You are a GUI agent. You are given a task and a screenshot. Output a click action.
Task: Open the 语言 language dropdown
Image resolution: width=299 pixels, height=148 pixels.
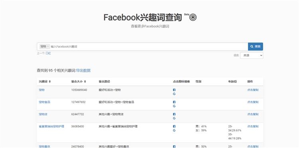(252, 55)
